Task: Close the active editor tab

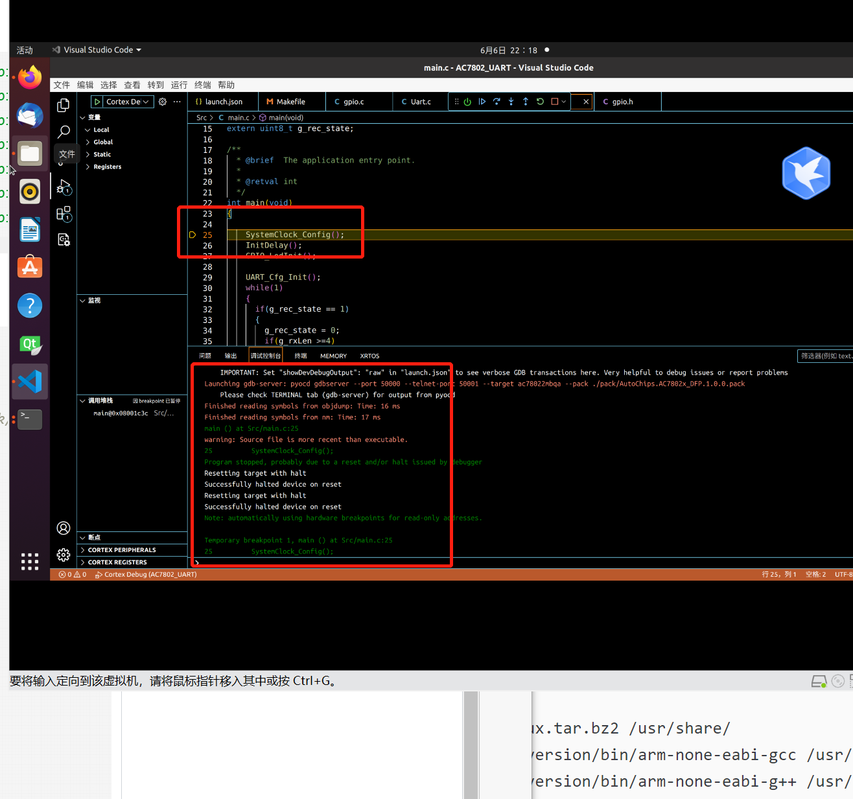Action: tap(586, 102)
